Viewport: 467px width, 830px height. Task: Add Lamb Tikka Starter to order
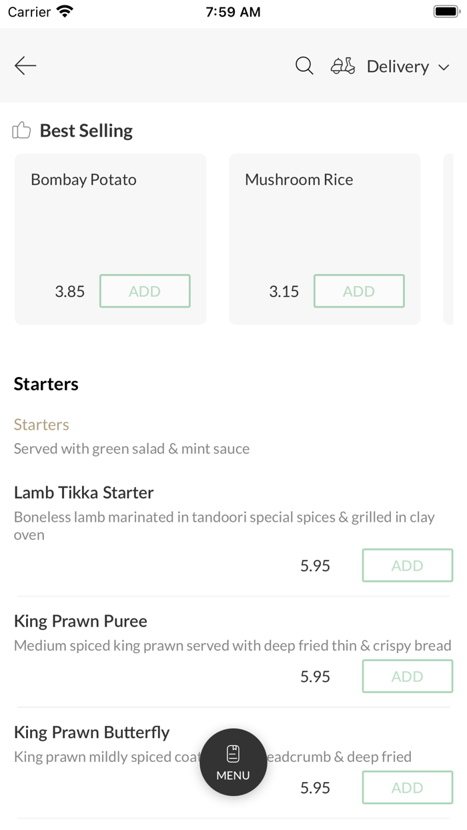(x=407, y=566)
